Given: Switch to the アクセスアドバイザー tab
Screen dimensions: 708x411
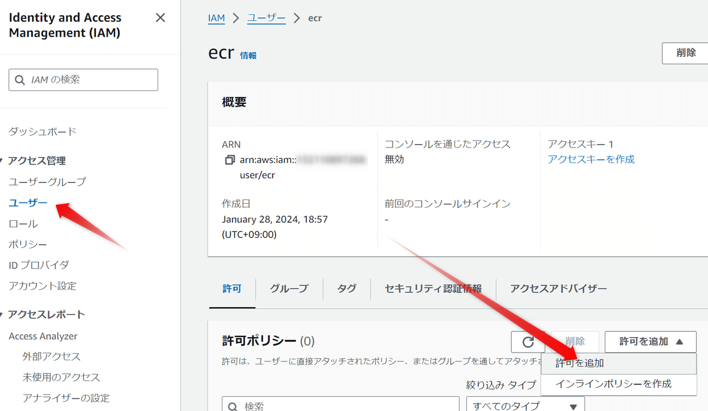Looking at the screenshot, I should click(558, 289).
